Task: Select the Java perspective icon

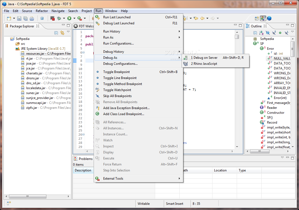Action: [263, 18]
